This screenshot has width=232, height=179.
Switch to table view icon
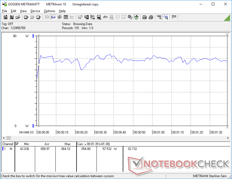point(66,17)
